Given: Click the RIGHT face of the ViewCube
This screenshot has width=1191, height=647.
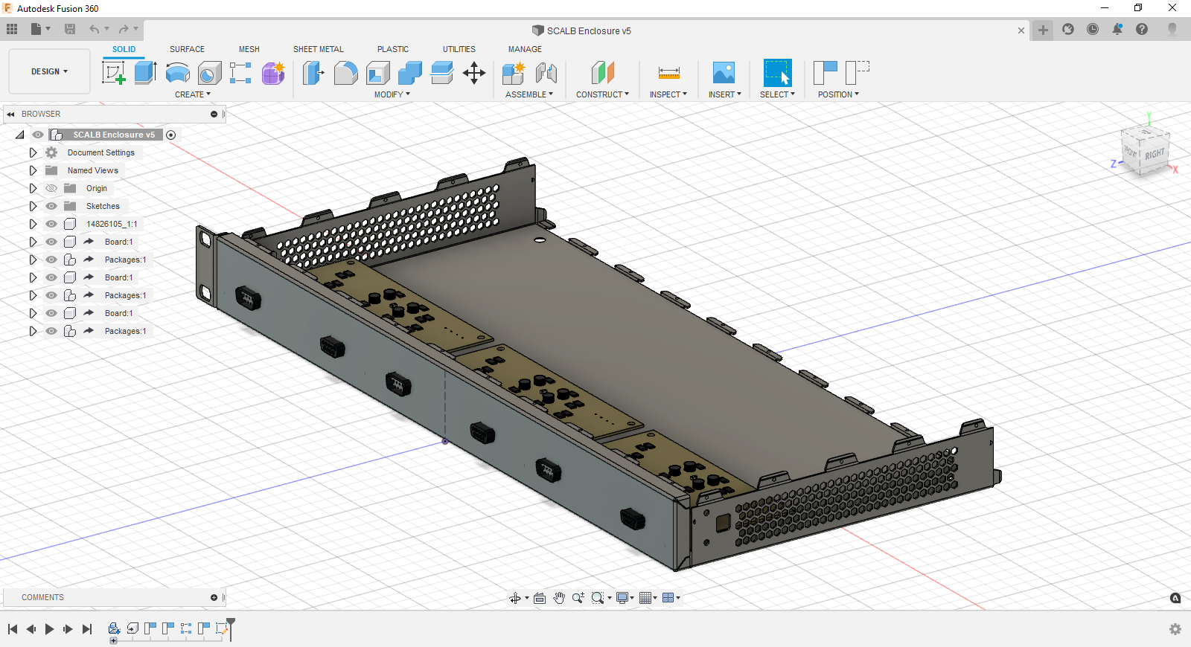Looking at the screenshot, I should (x=1155, y=154).
